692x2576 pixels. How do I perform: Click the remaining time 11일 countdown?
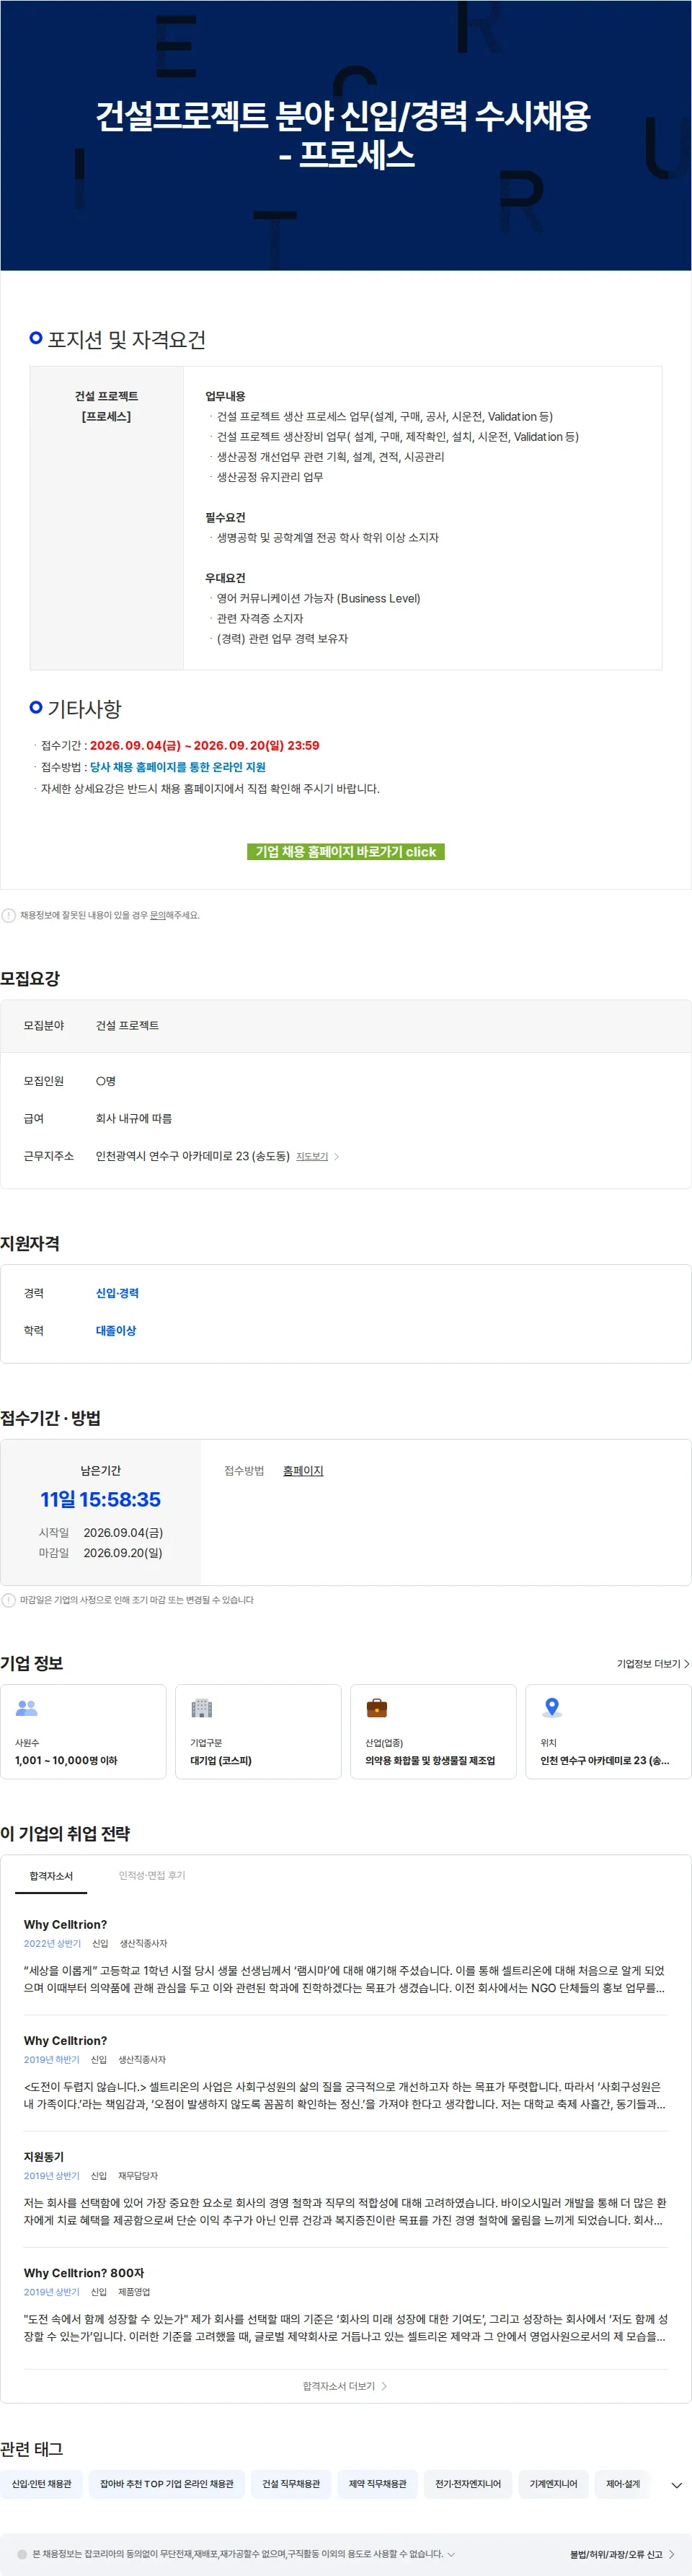point(100,1499)
